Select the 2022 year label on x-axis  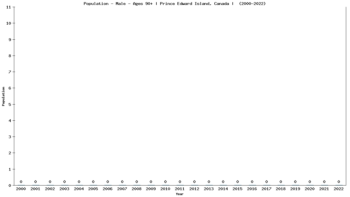[x=339, y=189]
